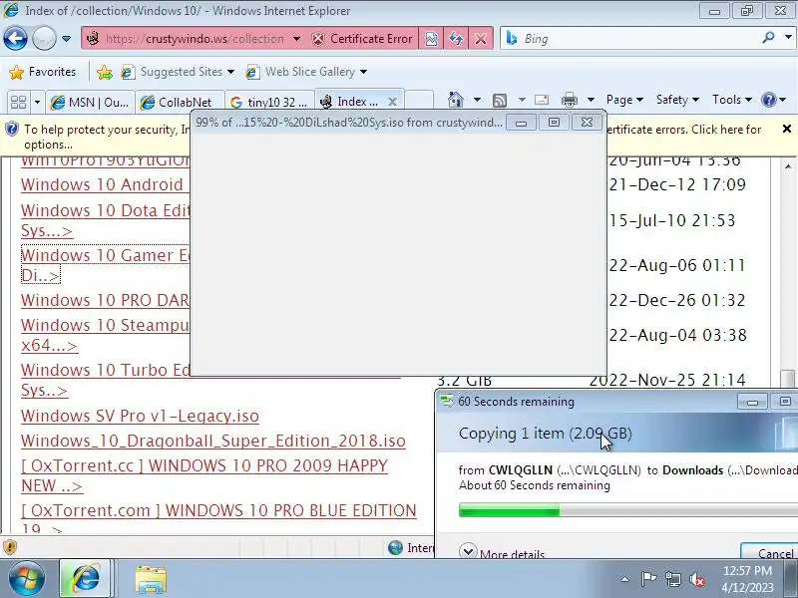This screenshot has height=598, width=798.
Task: Close the Index tab
Action: click(x=392, y=102)
